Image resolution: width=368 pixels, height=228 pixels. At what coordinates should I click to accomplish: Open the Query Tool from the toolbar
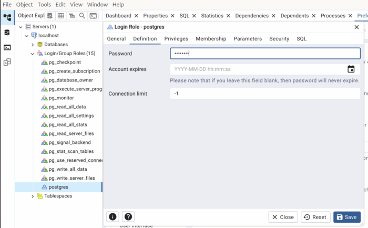[x=50, y=16]
